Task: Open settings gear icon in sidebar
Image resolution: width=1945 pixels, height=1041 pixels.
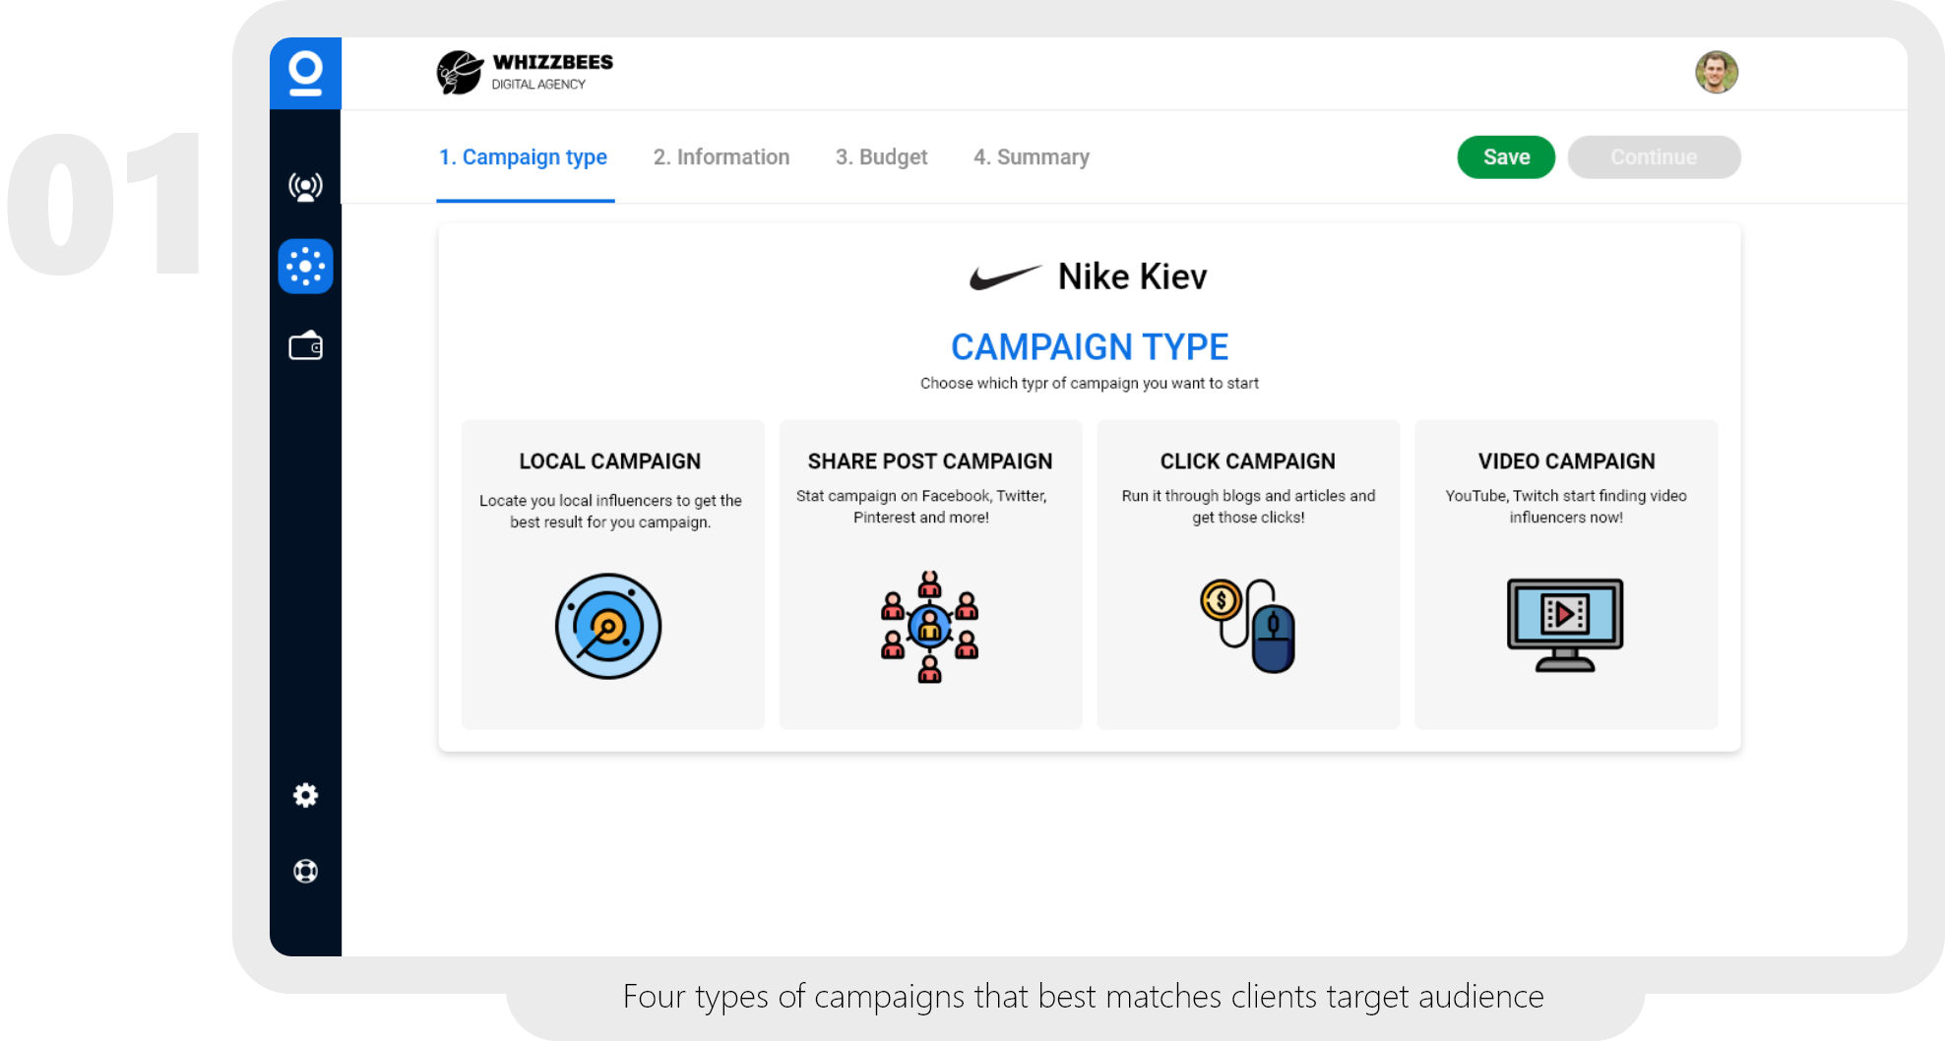Action: (x=305, y=795)
